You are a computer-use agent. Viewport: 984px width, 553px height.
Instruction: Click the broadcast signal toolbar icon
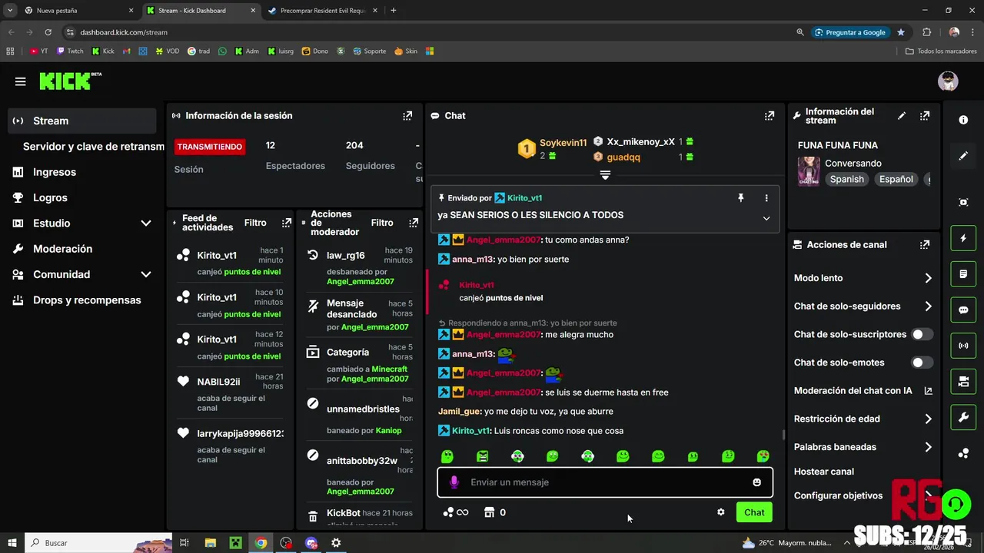point(963,346)
